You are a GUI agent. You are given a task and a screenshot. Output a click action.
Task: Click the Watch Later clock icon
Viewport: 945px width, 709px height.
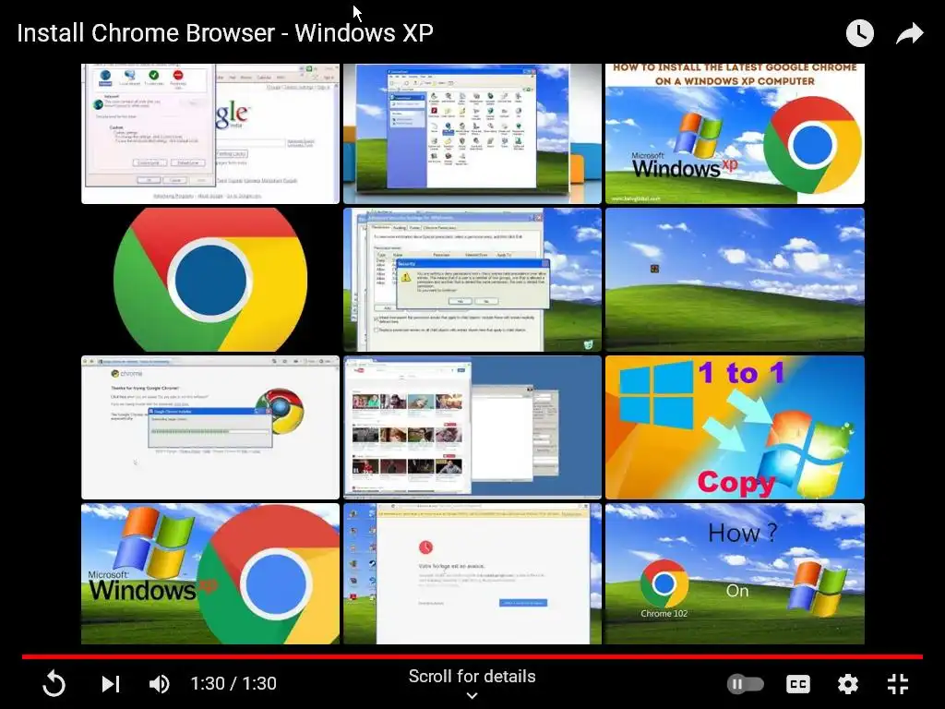tap(859, 33)
